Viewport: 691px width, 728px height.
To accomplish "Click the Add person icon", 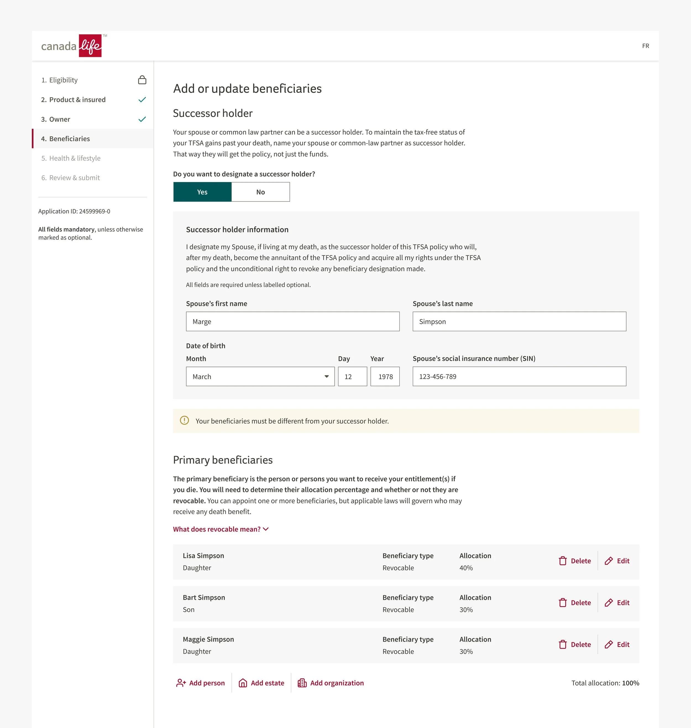I will point(181,683).
